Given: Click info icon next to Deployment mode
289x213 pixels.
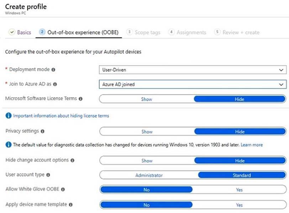Looking at the screenshot, I should coord(53,70).
